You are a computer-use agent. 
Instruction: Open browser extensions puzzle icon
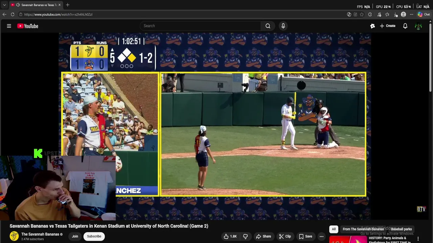coord(370,15)
